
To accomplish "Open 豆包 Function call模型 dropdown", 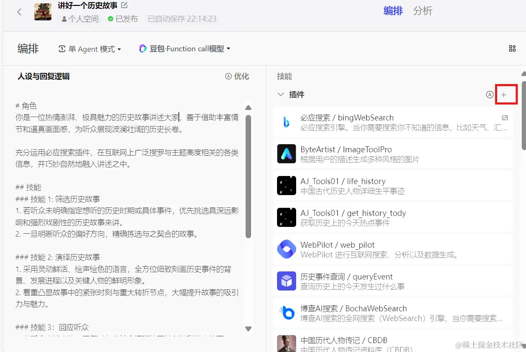I will [185, 49].
